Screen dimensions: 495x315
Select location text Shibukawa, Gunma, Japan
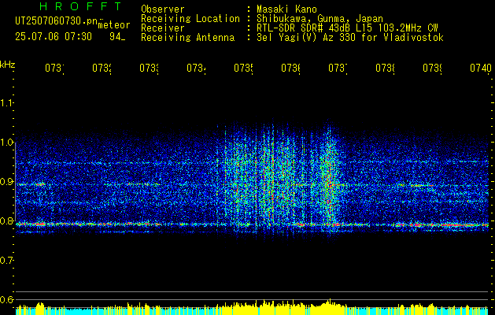pyautogui.click(x=320, y=18)
